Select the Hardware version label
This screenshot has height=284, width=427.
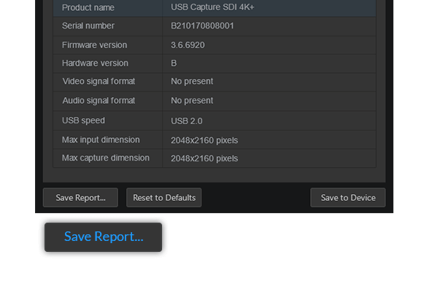95,64
